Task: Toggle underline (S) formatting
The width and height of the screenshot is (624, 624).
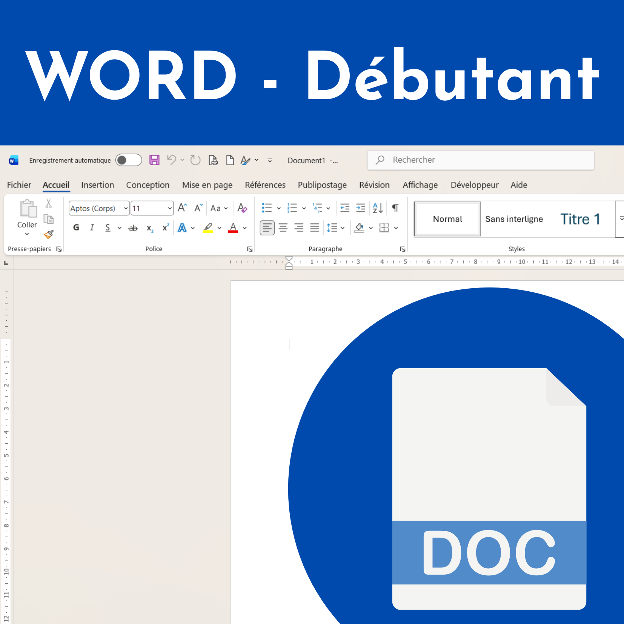Action: pyautogui.click(x=108, y=228)
